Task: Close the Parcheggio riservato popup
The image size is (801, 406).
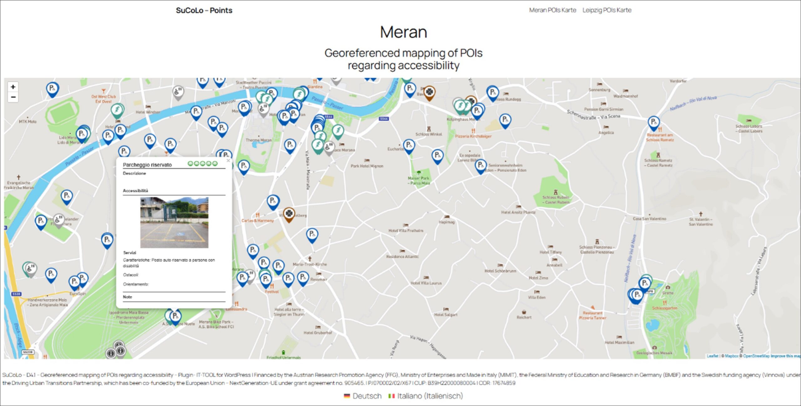Action: click(x=228, y=160)
